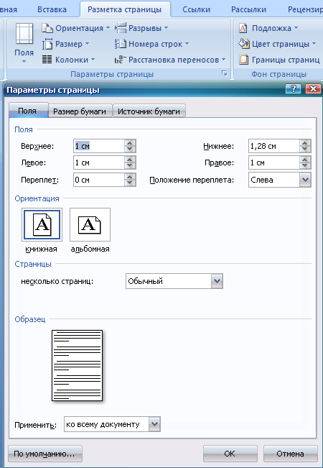Viewport: 323px width, 468px height.
Task: Open the Расстановка переносов dropdown
Action: [170, 60]
